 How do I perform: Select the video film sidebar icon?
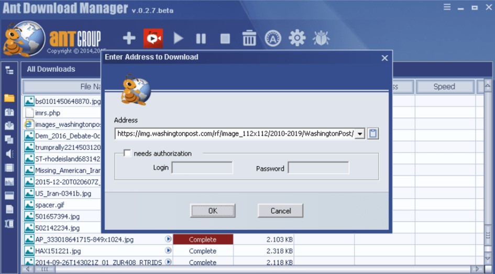tap(9, 168)
